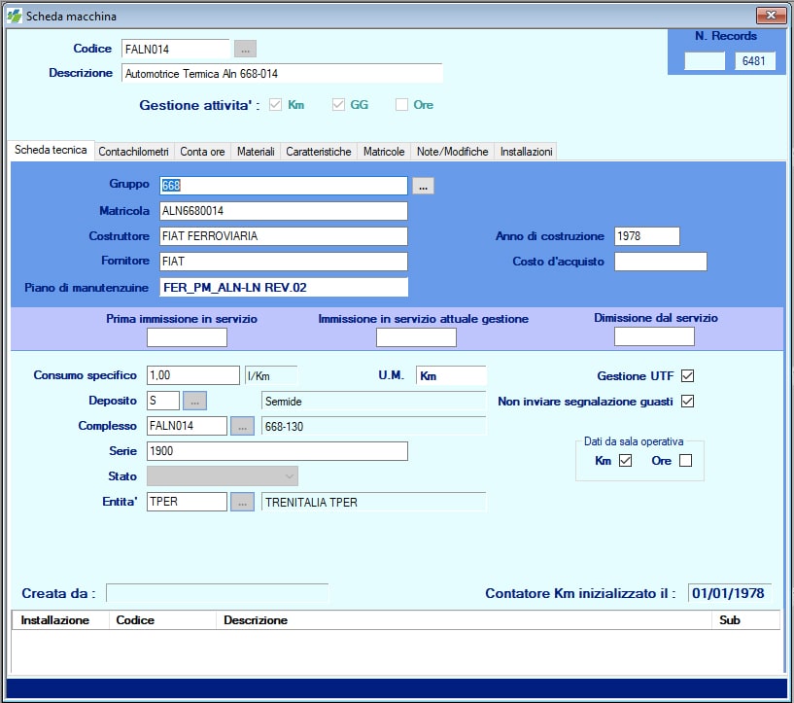The height and width of the screenshot is (703, 794).
Task: Select the Matricole tab
Action: (x=384, y=152)
